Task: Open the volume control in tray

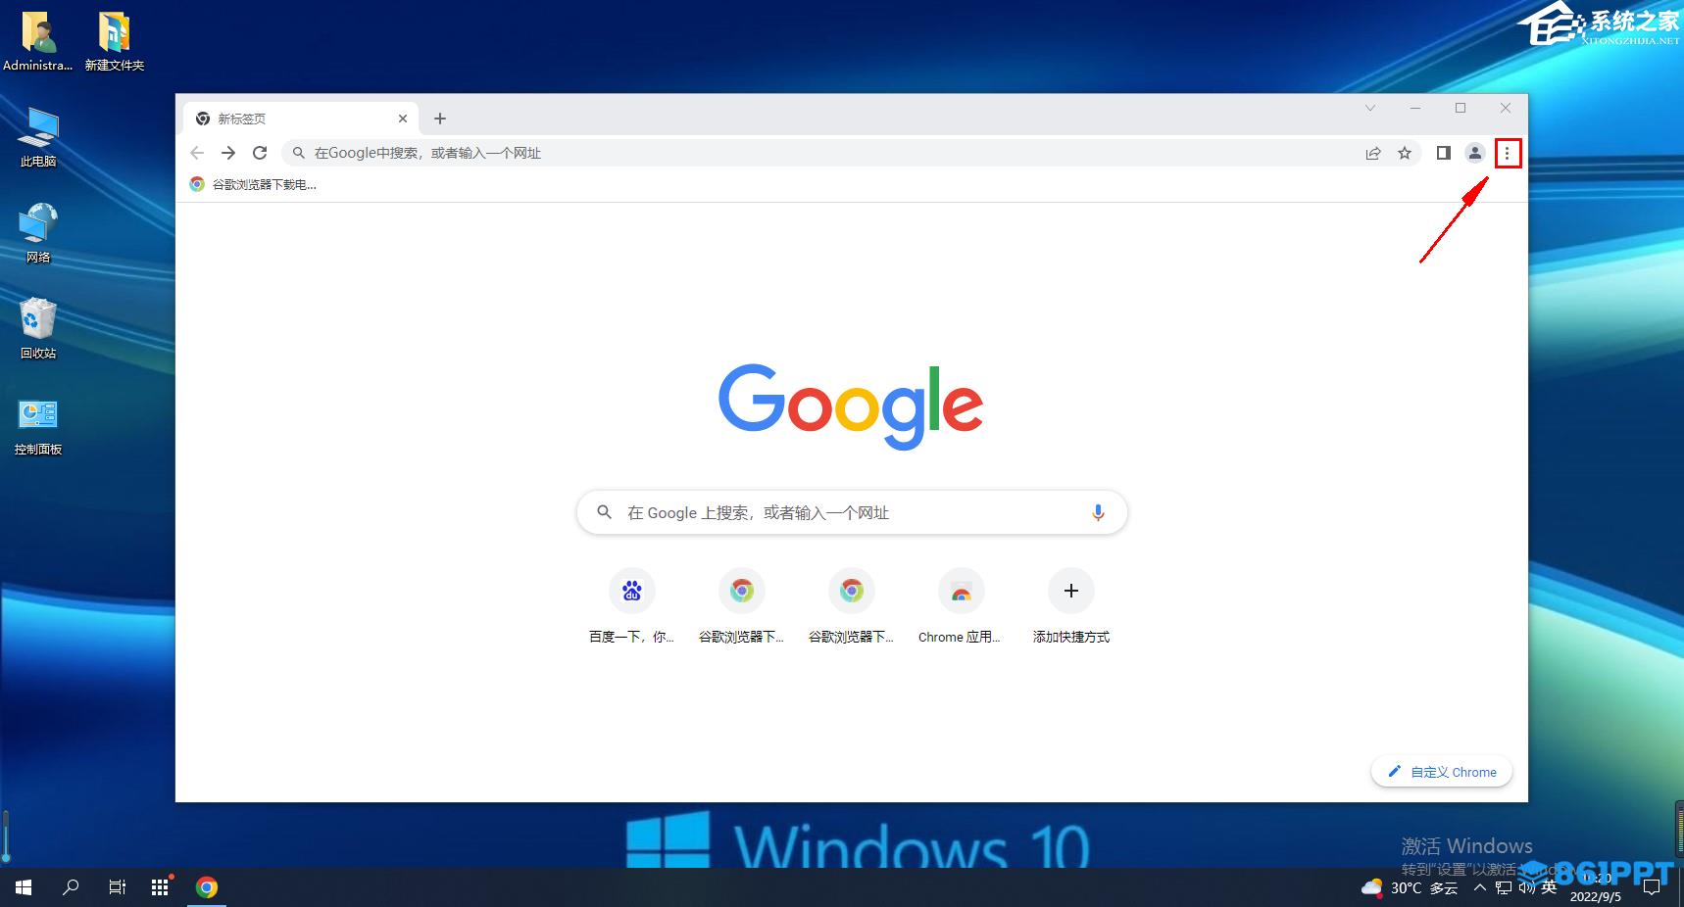Action: click(1526, 887)
